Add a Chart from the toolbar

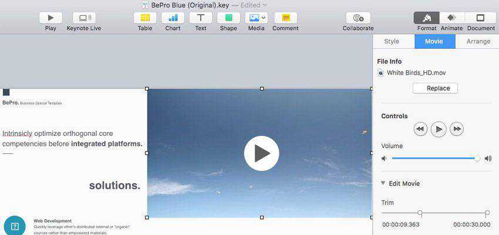(x=173, y=18)
